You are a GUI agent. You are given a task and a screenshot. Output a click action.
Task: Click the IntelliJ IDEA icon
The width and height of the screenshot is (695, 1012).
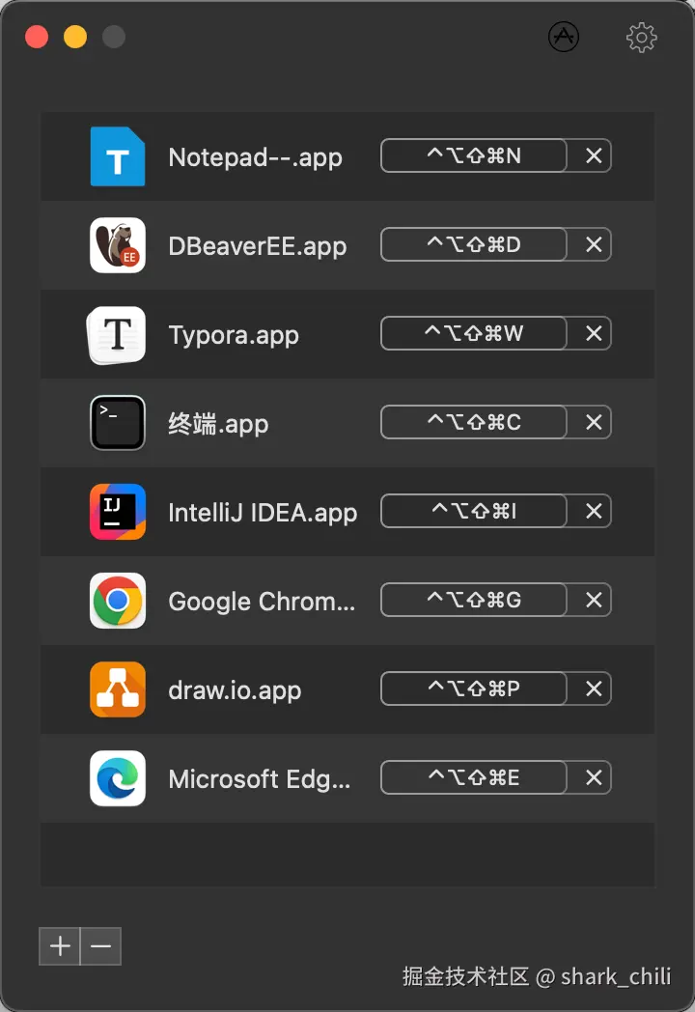(118, 512)
